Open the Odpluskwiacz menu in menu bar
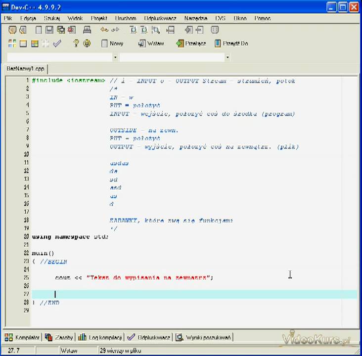This screenshot has height=356, width=362. pos(160,18)
